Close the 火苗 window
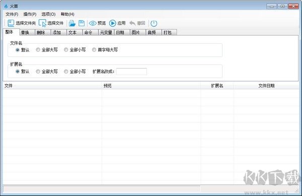Screen dimensions: 302x196 (x=293, y=7)
